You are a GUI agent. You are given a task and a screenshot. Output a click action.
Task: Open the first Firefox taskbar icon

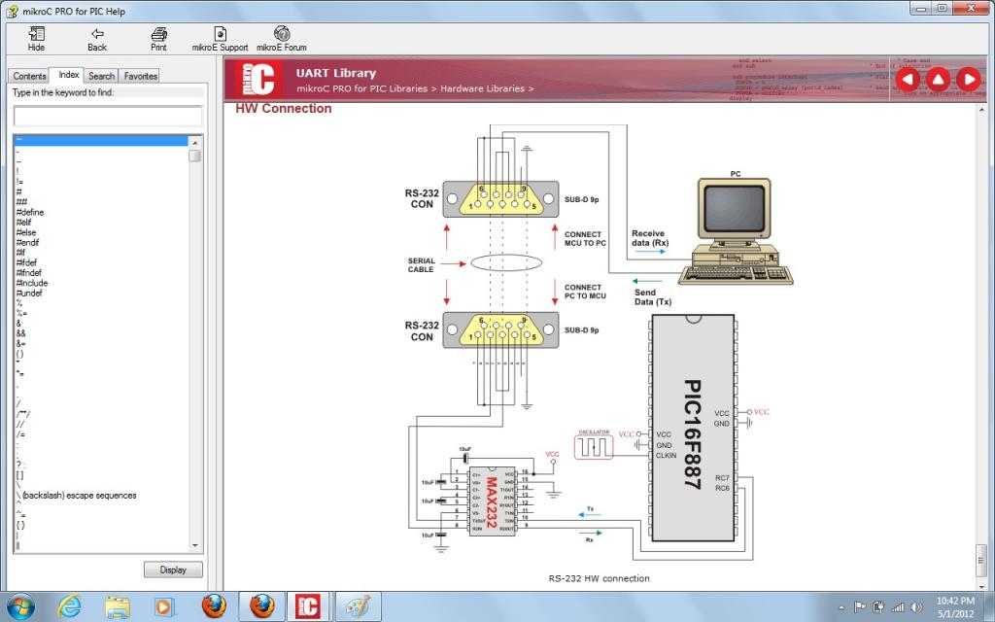[214, 606]
